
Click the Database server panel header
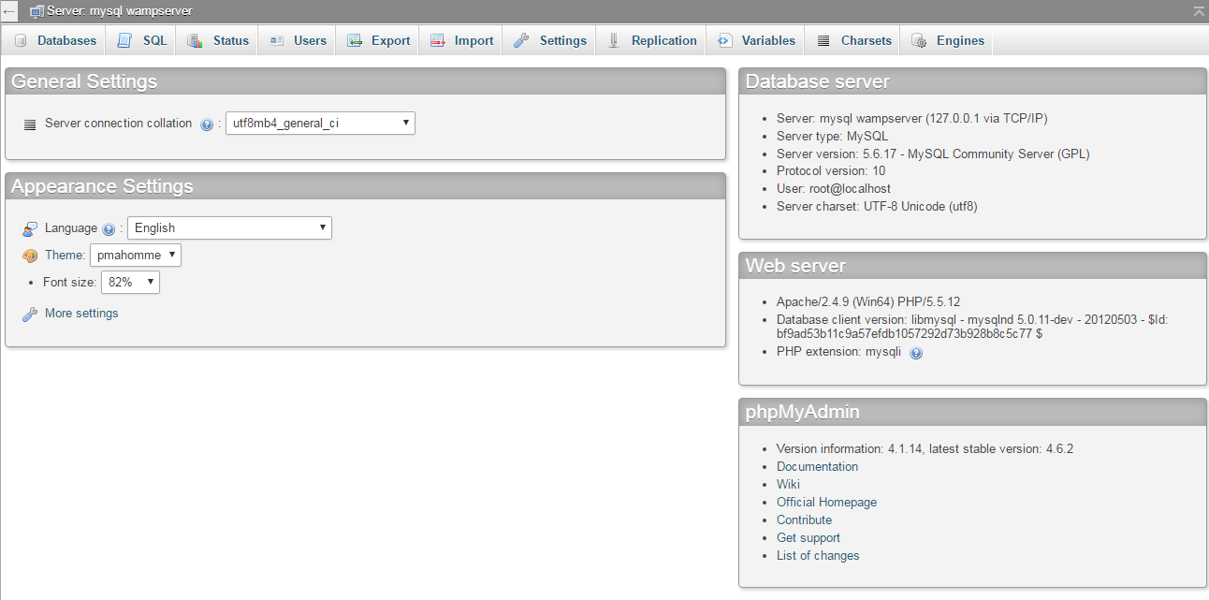point(972,81)
